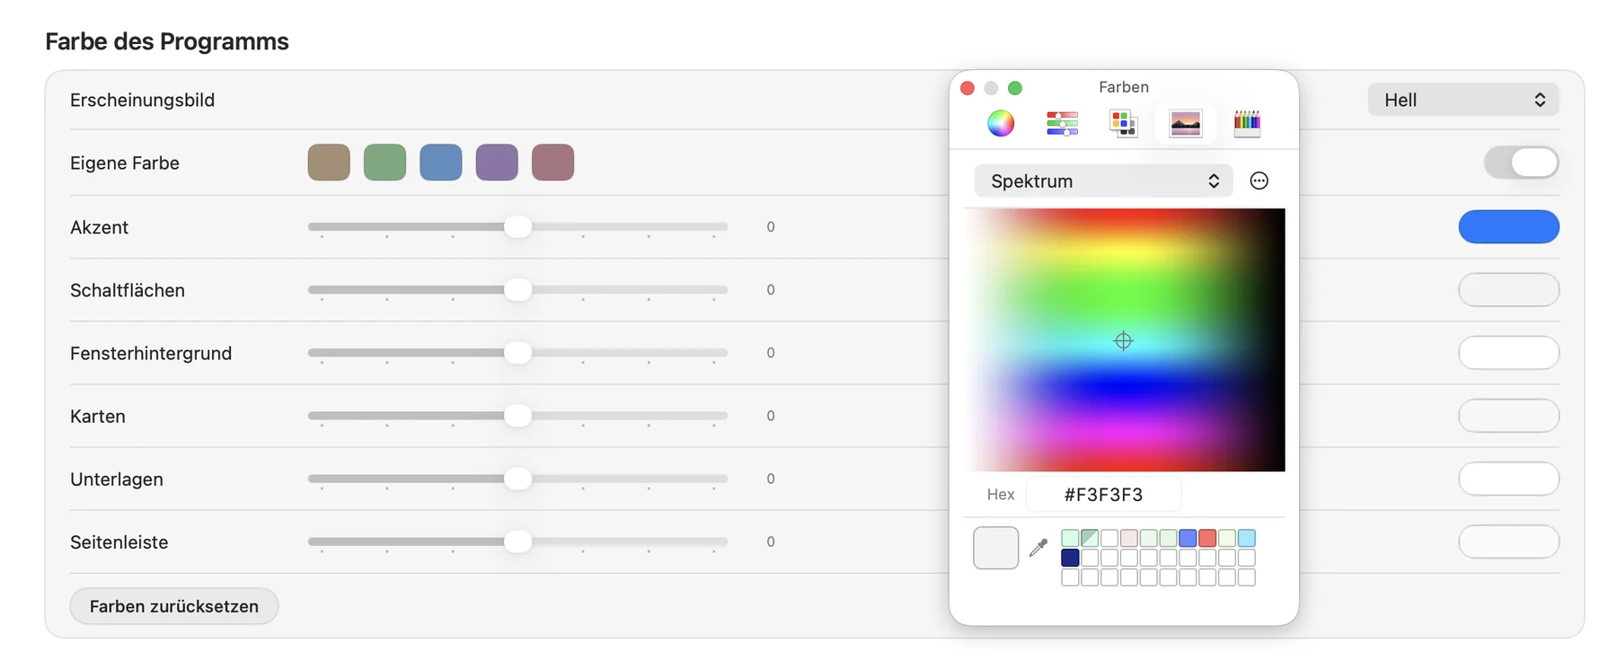The width and height of the screenshot is (1617, 669).
Task: Open the Spektrum palette dropdown
Action: click(x=1103, y=180)
